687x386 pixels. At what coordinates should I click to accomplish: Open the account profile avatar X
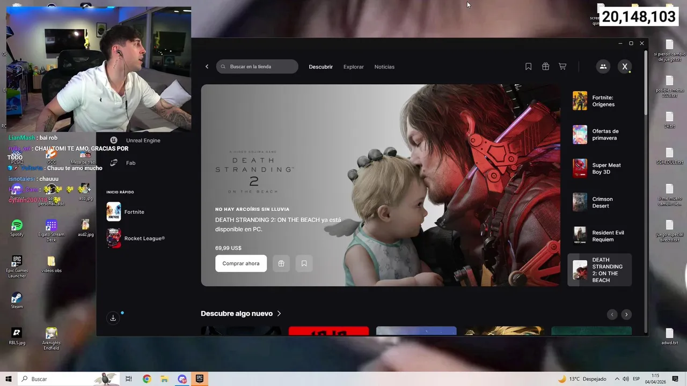(625, 66)
